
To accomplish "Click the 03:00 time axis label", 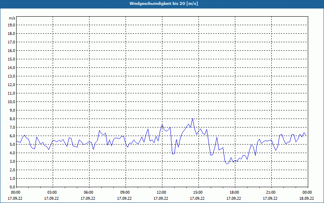I will (x=52, y=192).
